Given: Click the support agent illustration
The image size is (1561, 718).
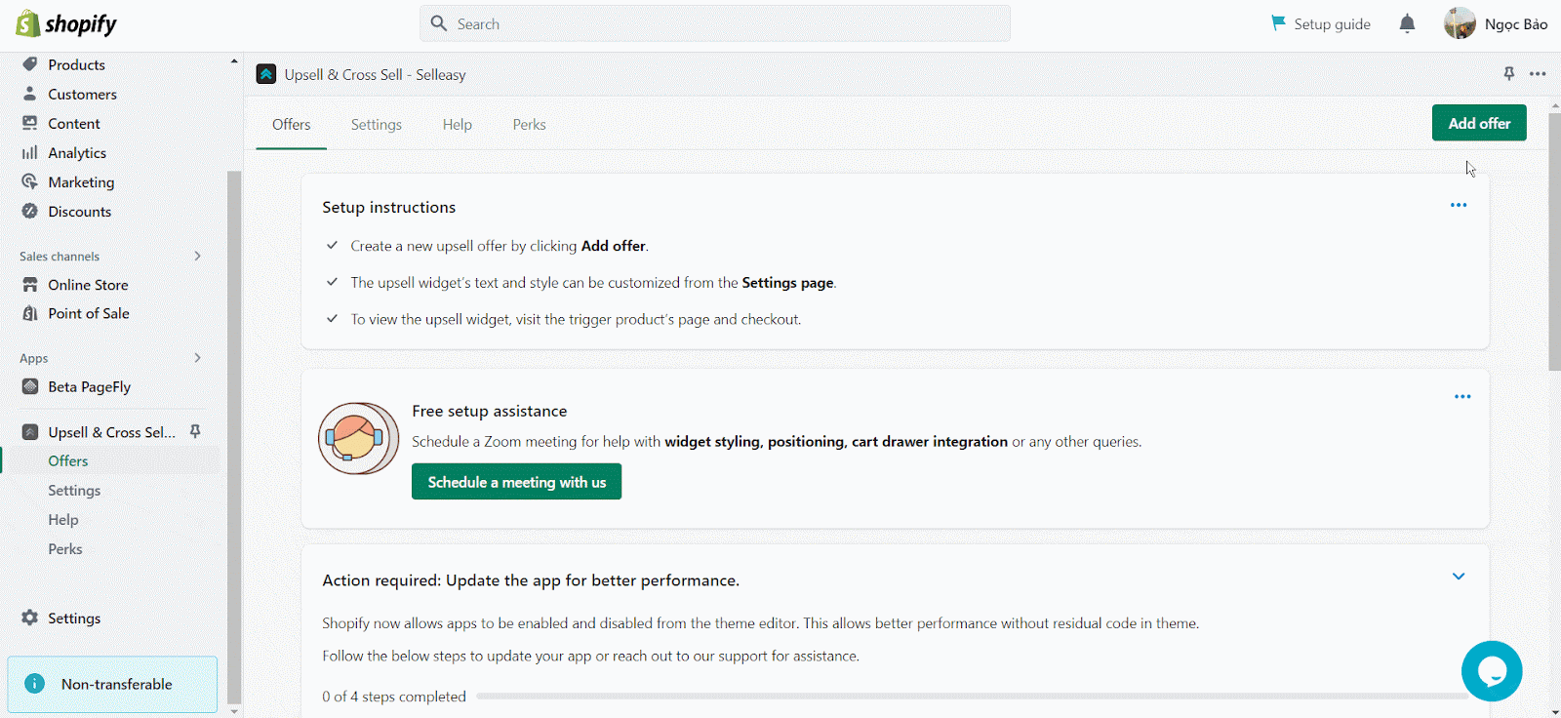Looking at the screenshot, I should [359, 439].
